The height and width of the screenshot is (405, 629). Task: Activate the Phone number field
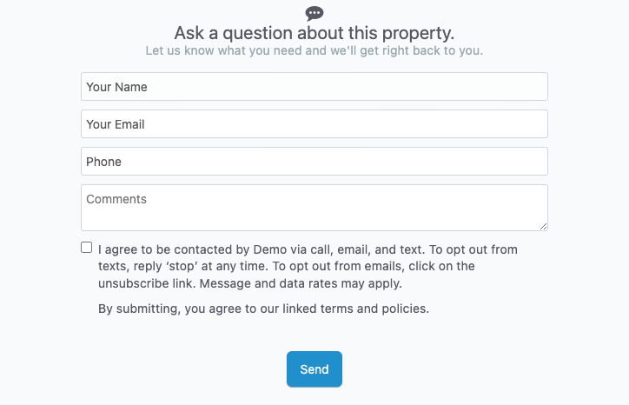point(314,162)
